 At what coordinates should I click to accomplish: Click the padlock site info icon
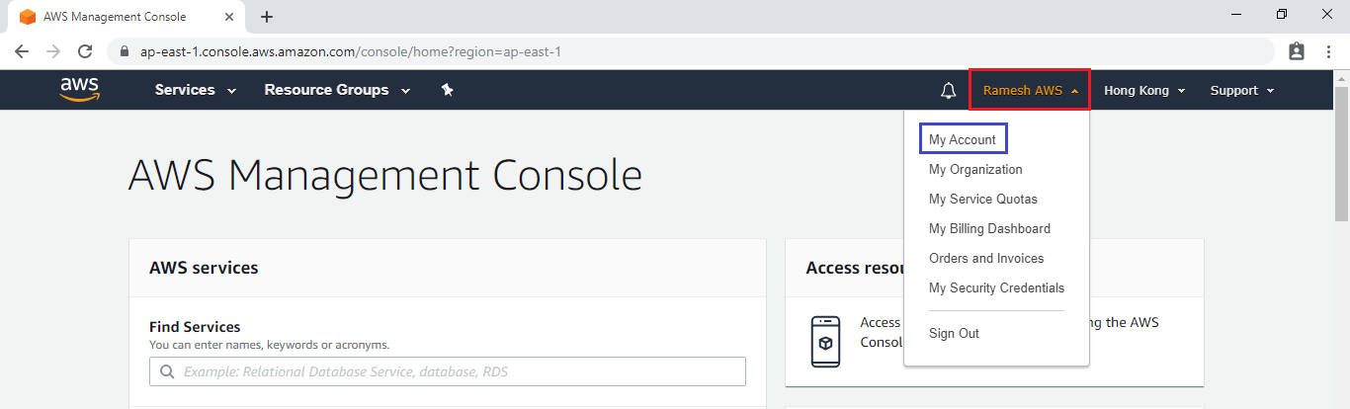(125, 50)
